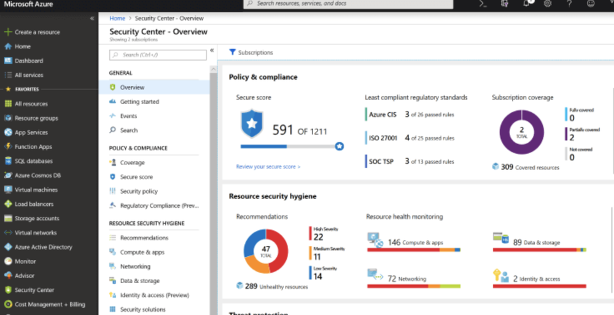This screenshot has width=614, height=315.
Task: Click Review your secure score link
Action: tap(268, 167)
